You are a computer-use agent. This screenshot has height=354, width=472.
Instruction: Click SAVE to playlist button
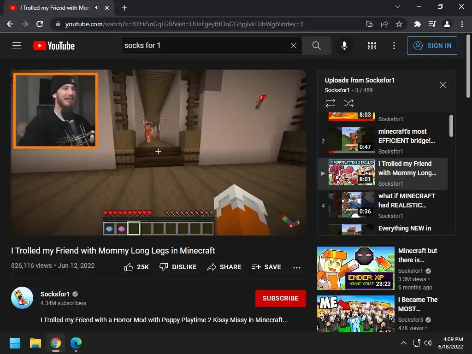tap(266, 267)
